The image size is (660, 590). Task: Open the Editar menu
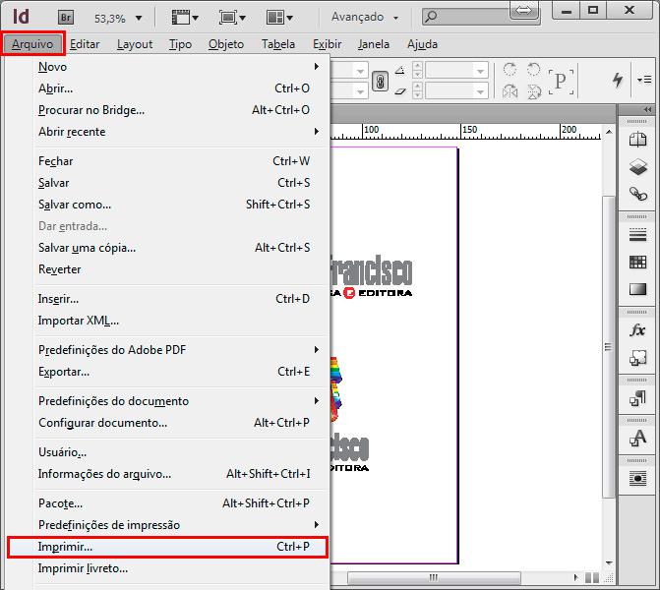85,44
